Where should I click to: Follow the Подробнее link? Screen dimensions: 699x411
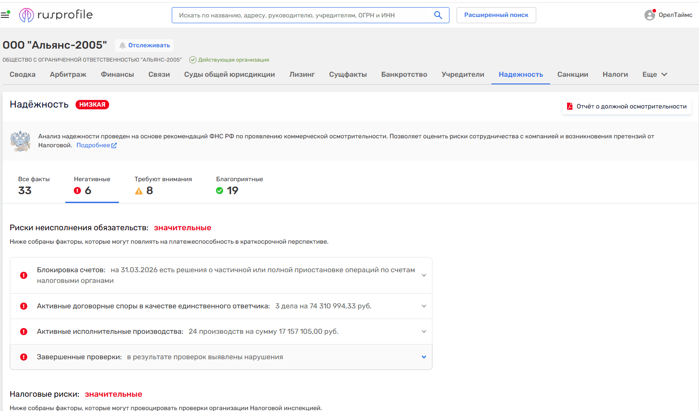[93, 145]
